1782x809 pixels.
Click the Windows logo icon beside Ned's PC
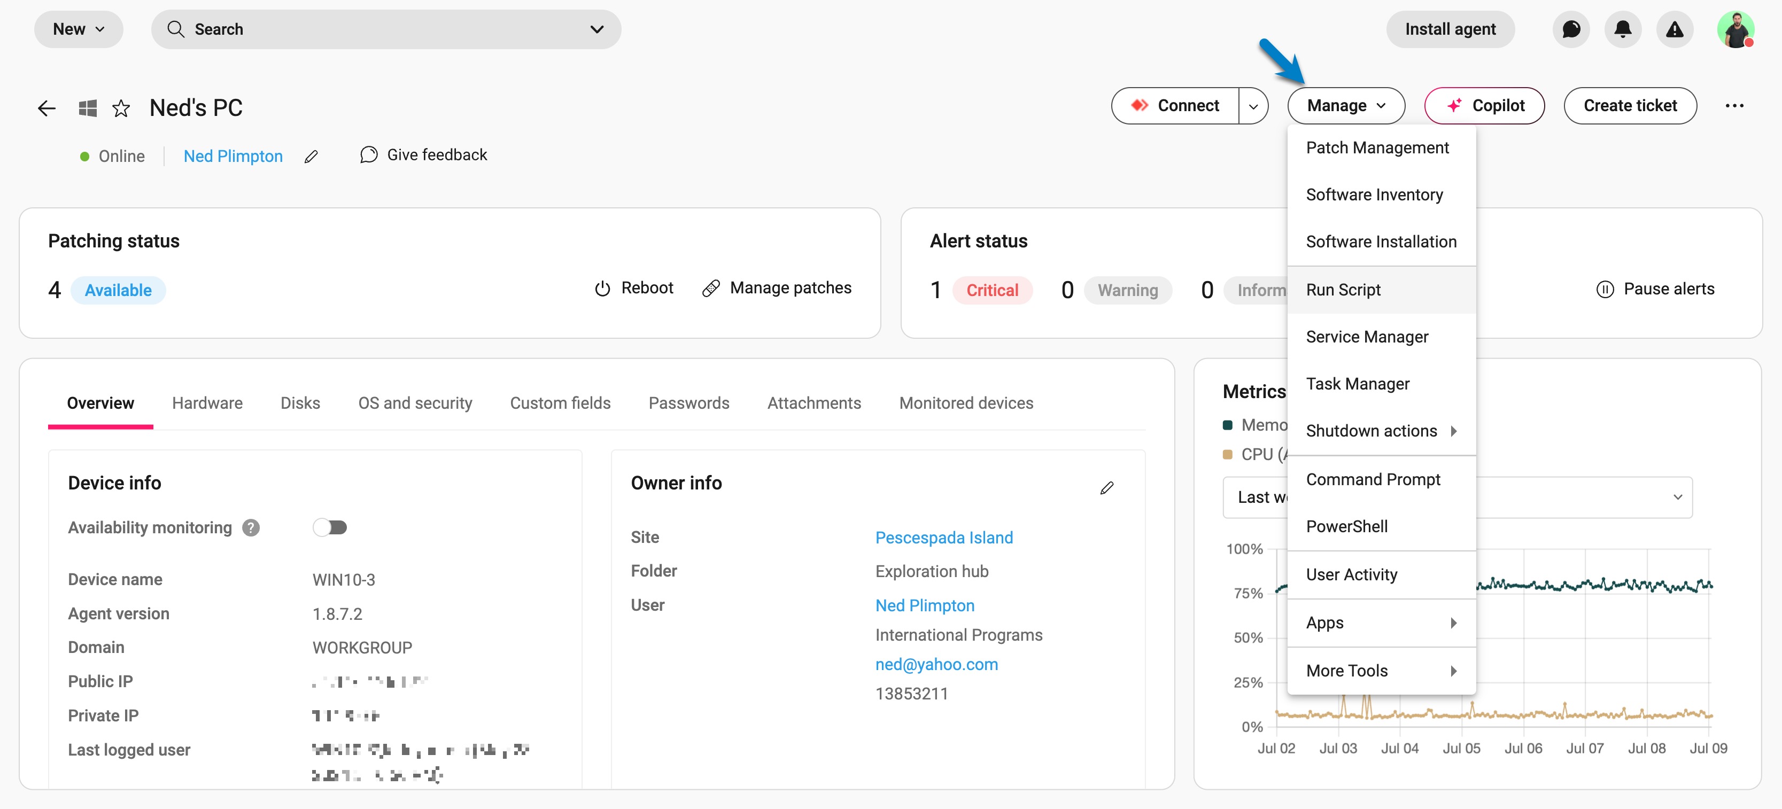tap(88, 108)
